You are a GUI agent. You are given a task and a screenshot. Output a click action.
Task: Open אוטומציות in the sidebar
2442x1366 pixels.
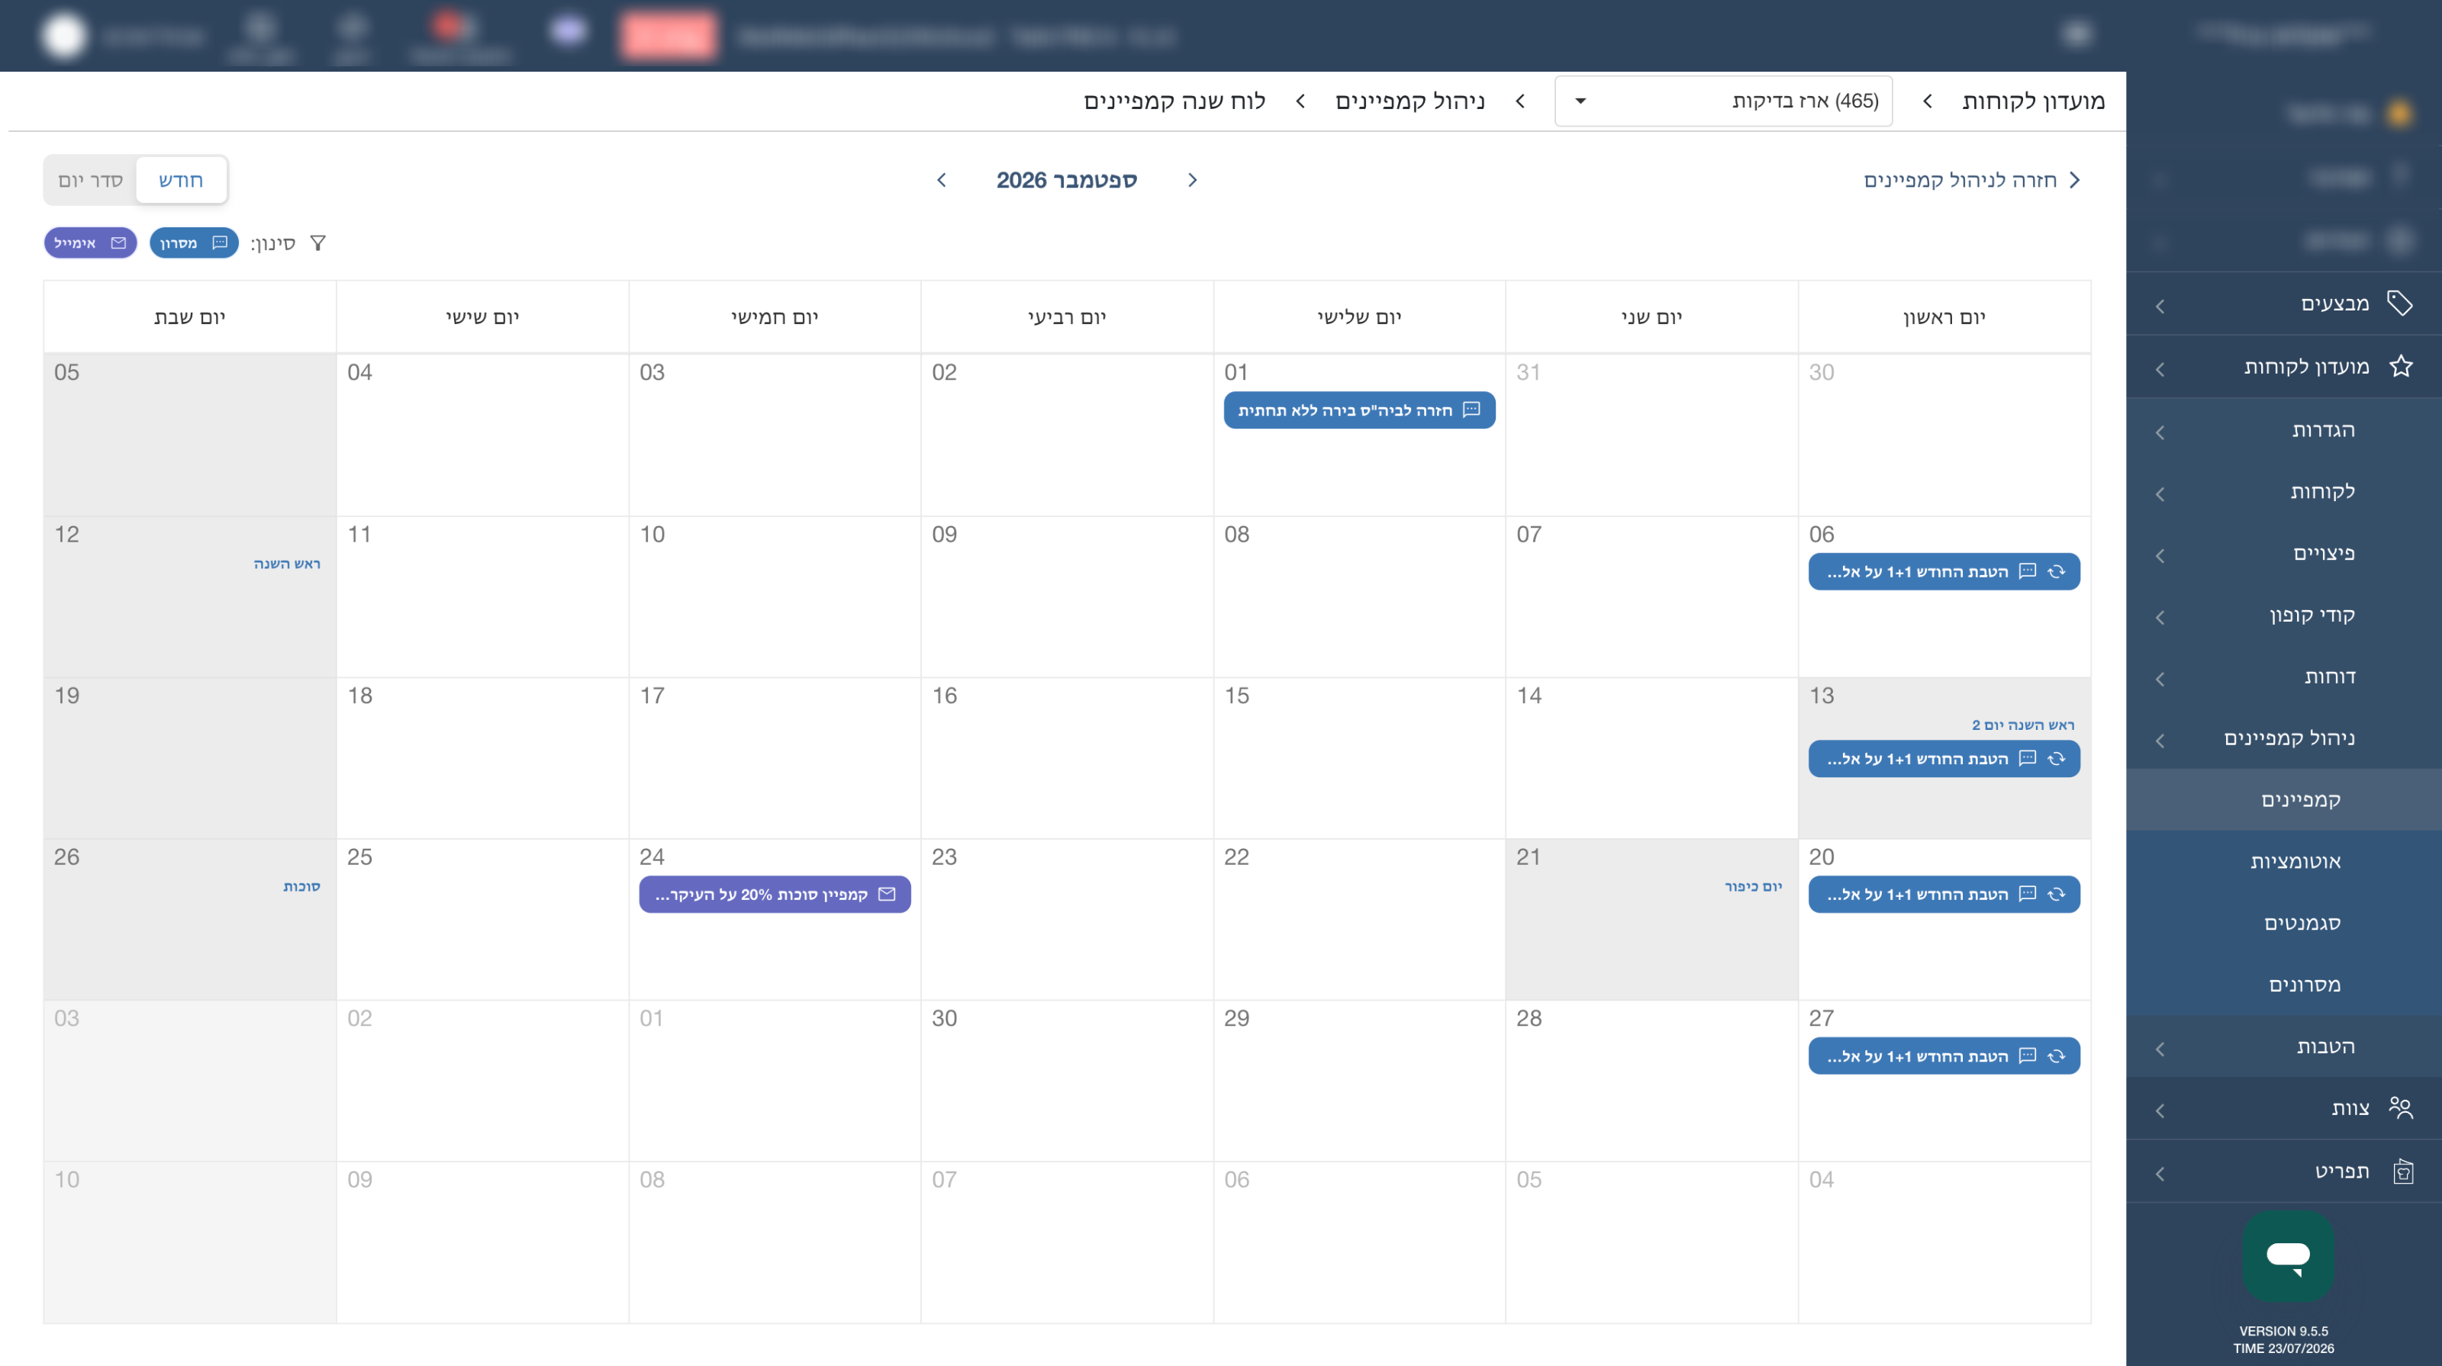(2284, 861)
